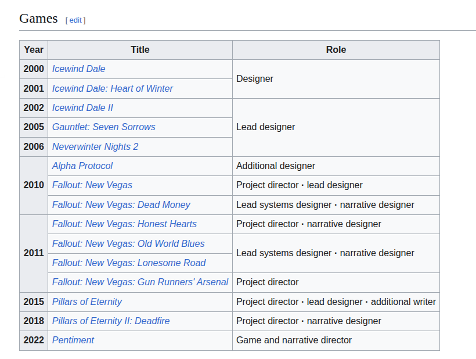Click the Lead designer role cell

tap(336, 127)
